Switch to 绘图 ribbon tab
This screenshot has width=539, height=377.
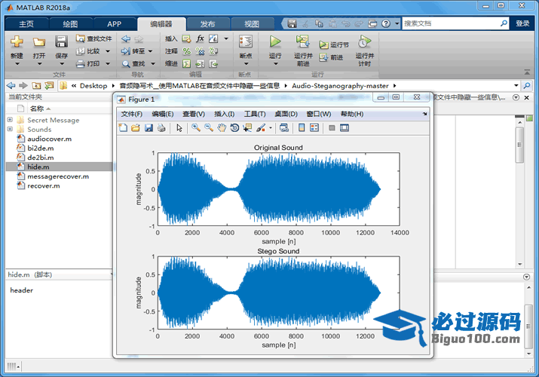70,23
